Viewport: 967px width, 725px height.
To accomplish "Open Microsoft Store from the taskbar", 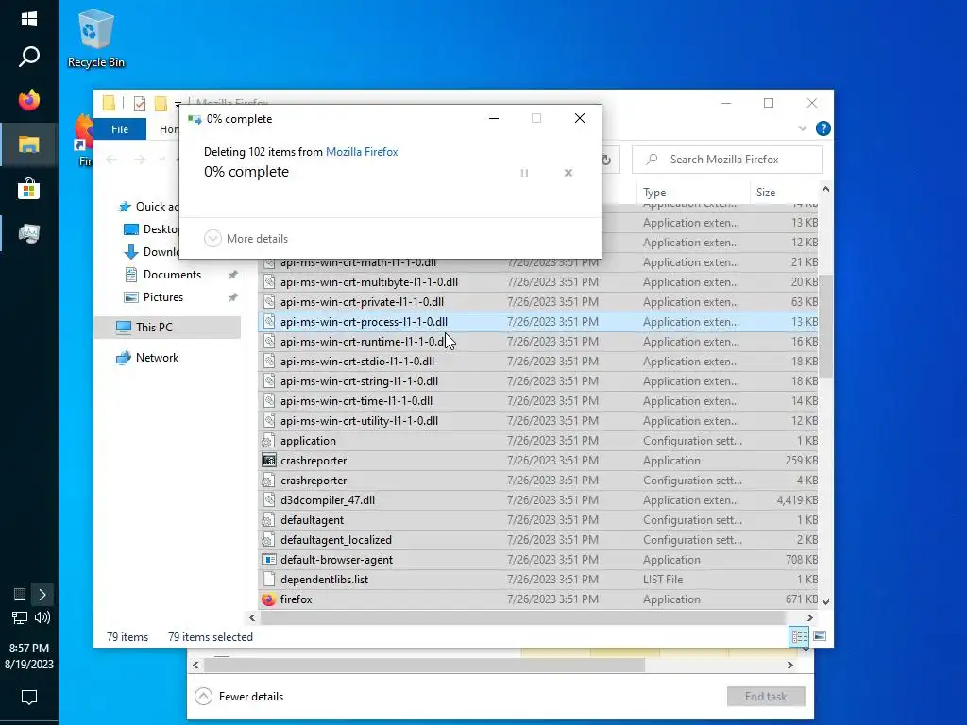I will tap(28, 189).
